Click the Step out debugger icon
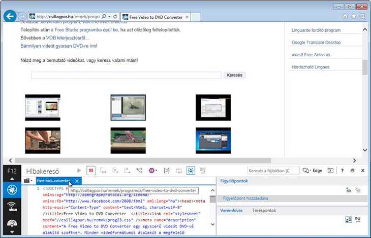This screenshot has width=371, height=238. pyautogui.click(x=127, y=170)
